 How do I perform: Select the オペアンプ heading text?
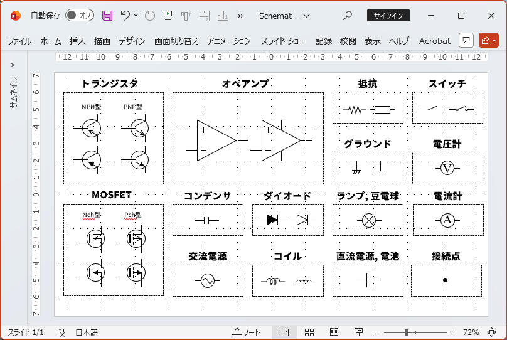coord(245,83)
